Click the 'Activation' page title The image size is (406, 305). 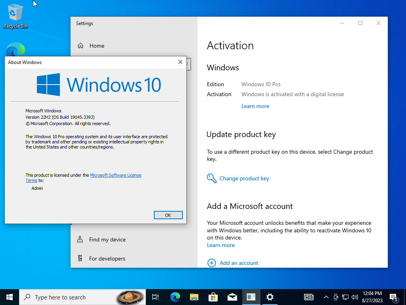point(230,46)
